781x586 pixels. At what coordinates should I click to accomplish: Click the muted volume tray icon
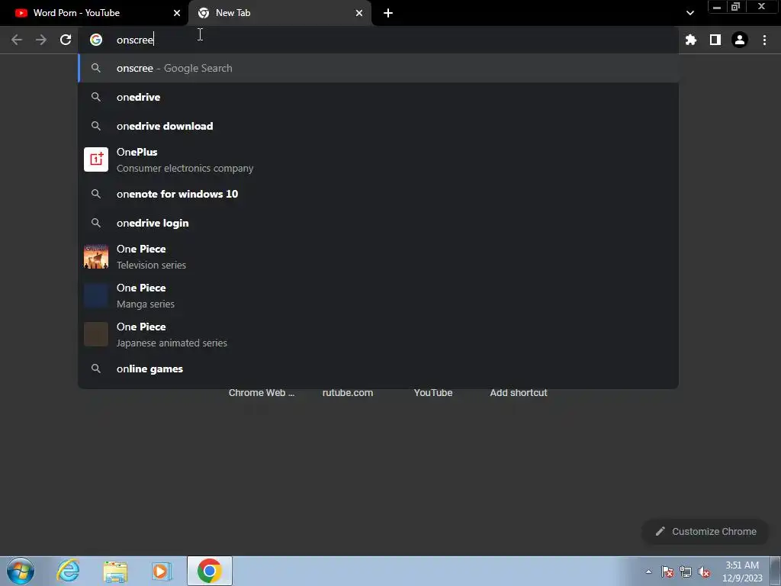pos(704,572)
